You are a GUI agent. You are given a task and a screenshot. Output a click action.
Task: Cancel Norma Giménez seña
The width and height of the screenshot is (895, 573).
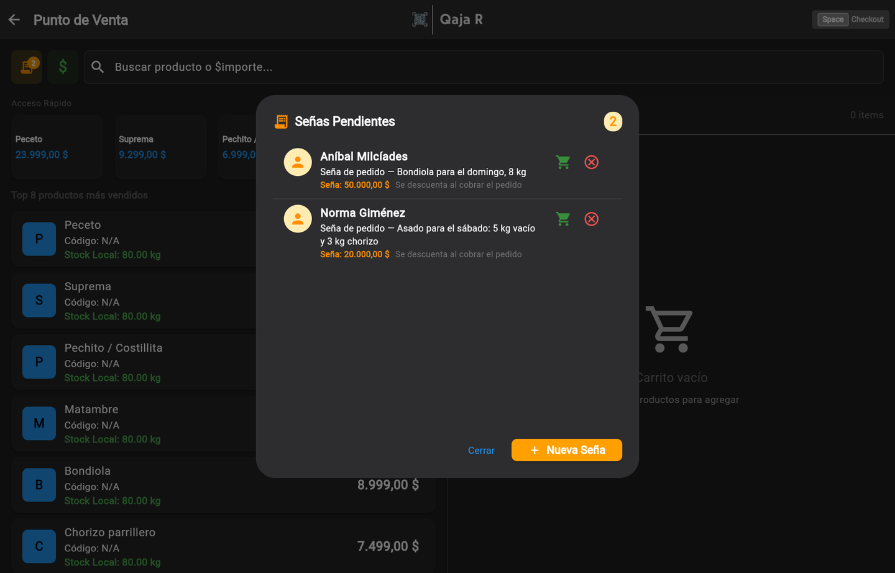(592, 219)
